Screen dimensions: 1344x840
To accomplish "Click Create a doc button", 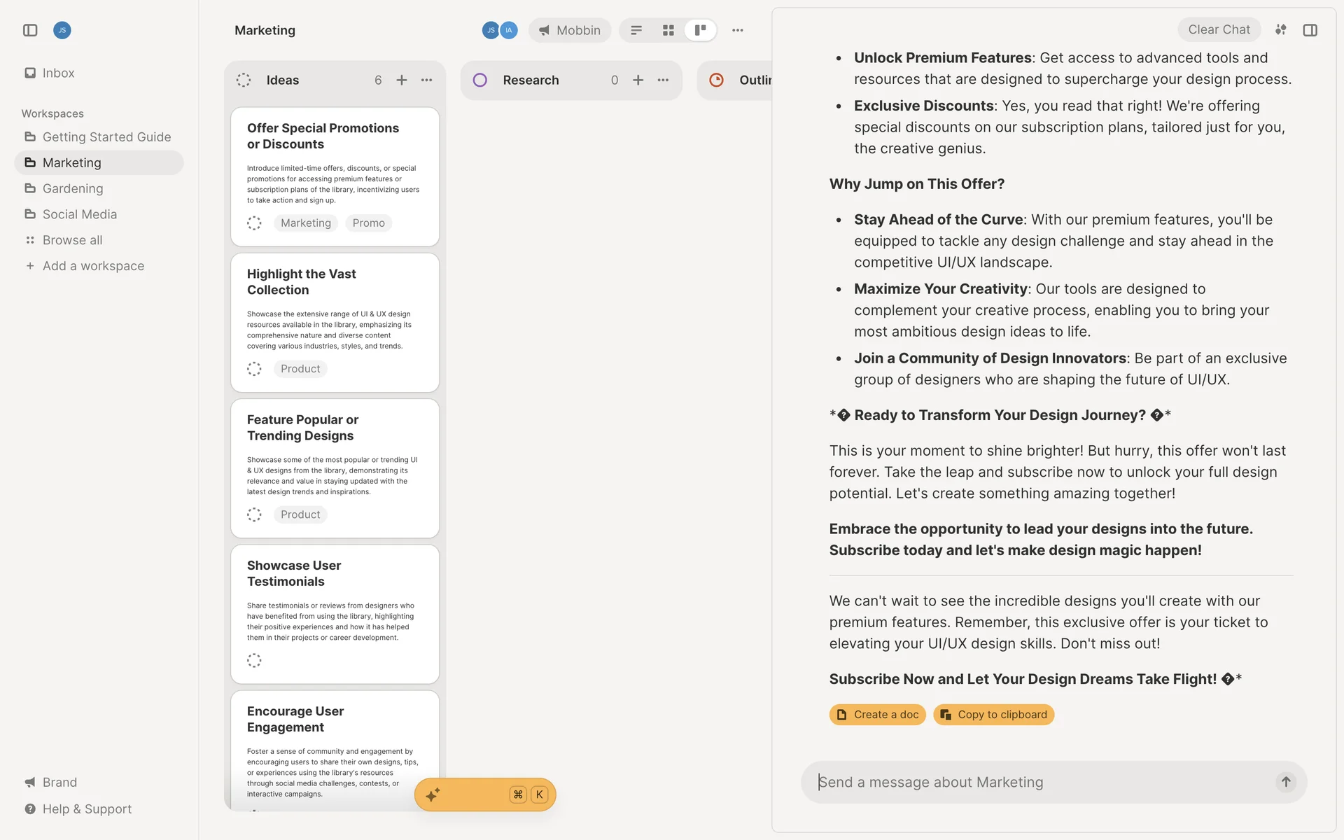I will pos(877,715).
